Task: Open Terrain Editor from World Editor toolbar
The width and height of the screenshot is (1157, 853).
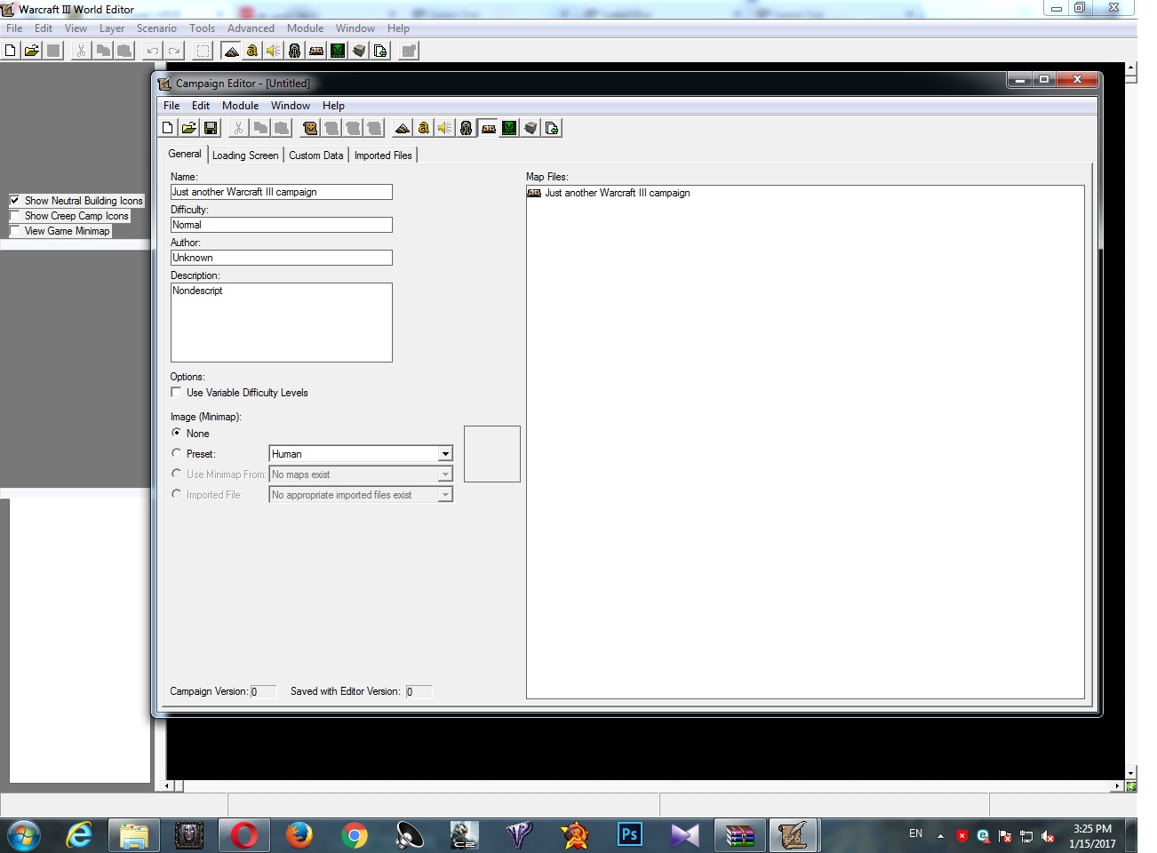Action: [231, 51]
